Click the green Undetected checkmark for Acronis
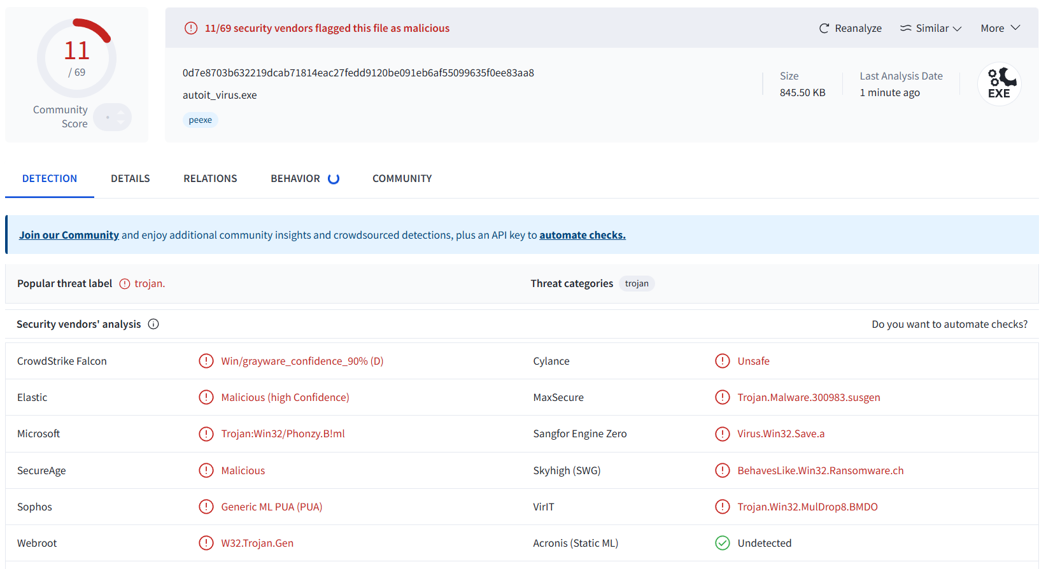The width and height of the screenshot is (1053, 569). click(x=722, y=543)
